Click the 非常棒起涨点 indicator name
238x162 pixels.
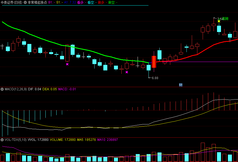37,2
